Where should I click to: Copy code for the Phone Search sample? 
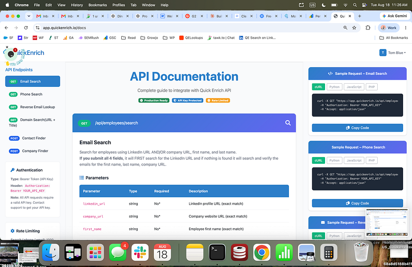357,203
